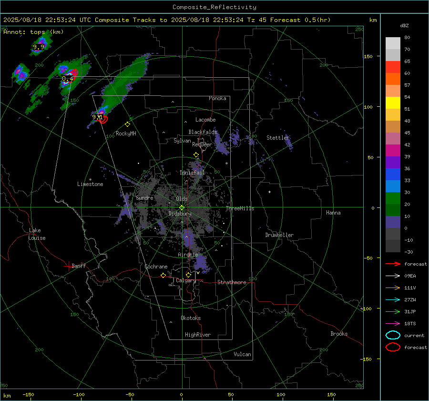Click the Airdrie town label
This screenshot has width=429, height=401.
click(x=188, y=255)
